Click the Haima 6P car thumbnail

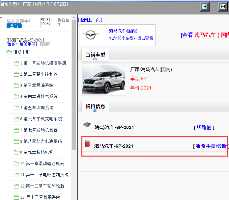tap(103, 80)
